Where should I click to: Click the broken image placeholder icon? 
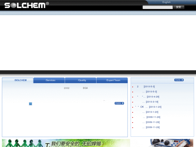pyautogui.click(x=30, y=104)
